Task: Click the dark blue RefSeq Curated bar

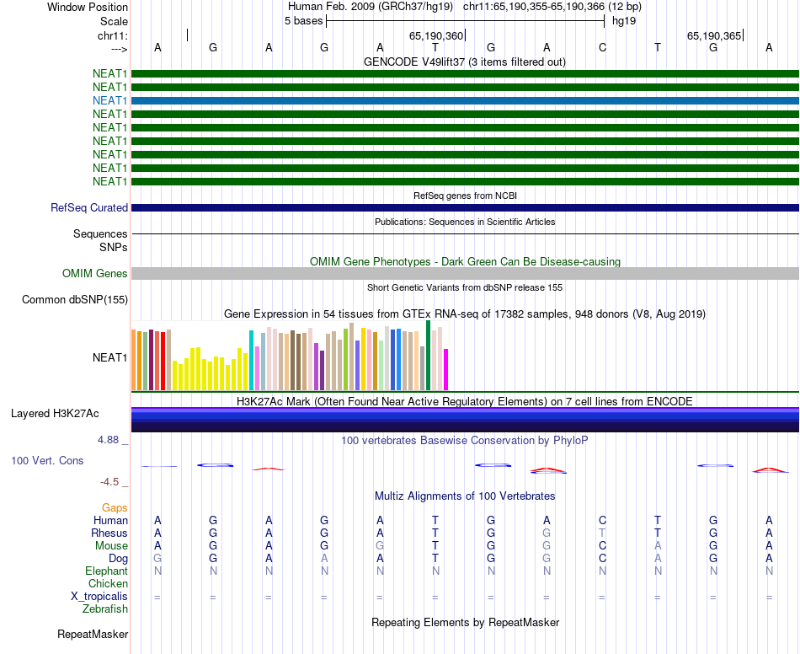Action: [x=466, y=208]
